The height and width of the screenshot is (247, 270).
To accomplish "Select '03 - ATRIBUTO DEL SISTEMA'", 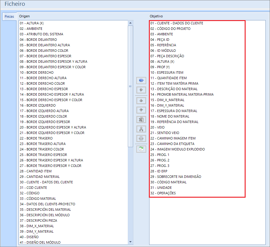I will [x=41, y=34].
